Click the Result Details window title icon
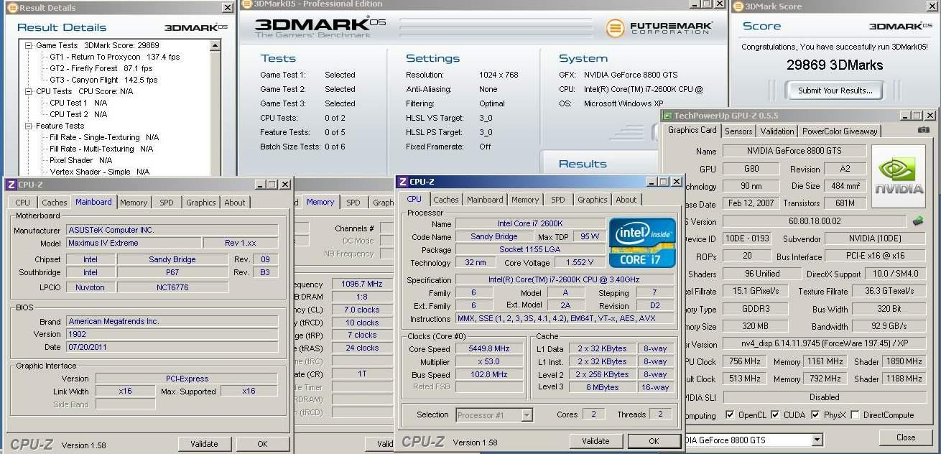Screen dimensions: 941x454 (13, 8)
